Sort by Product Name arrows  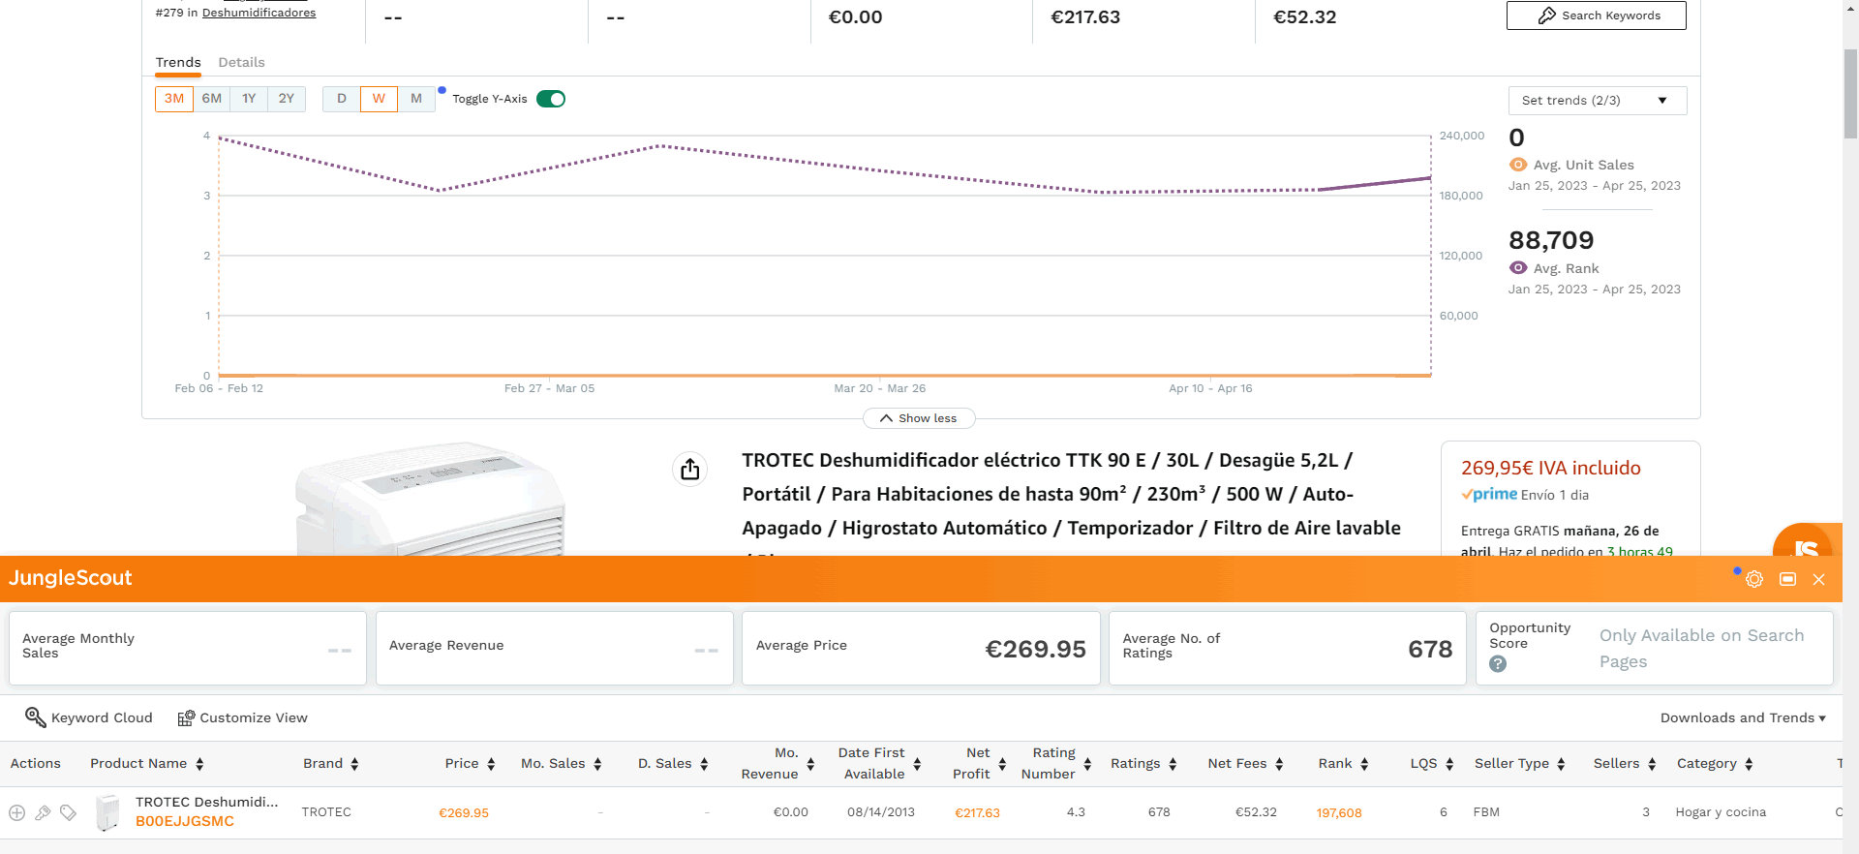tap(199, 764)
